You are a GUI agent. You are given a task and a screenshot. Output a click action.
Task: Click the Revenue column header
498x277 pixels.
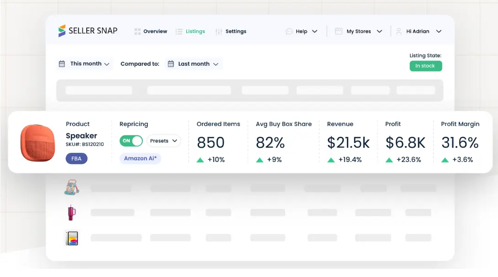coord(340,124)
